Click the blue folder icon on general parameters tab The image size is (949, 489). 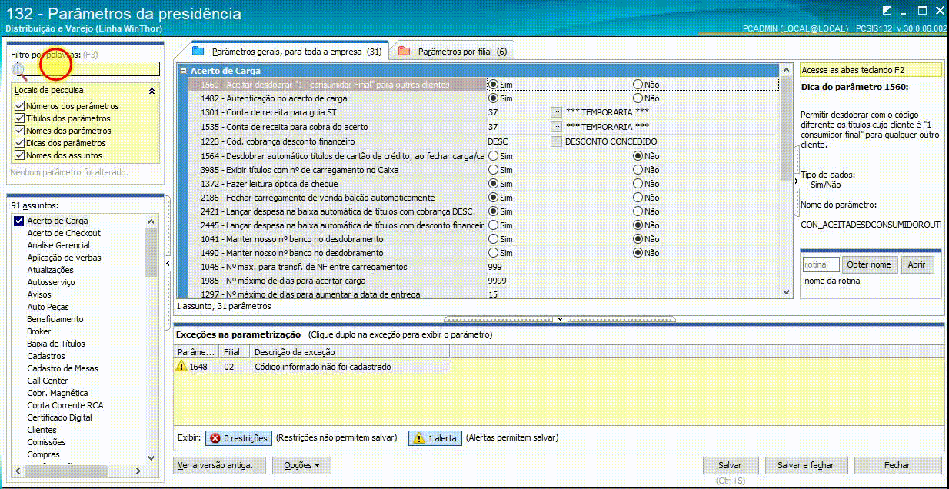(x=198, y=52)
